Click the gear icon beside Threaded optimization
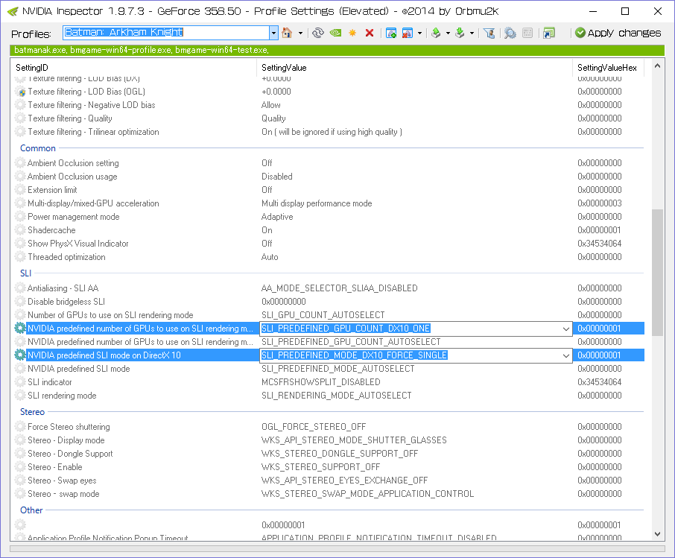 (x=20, y=257)
